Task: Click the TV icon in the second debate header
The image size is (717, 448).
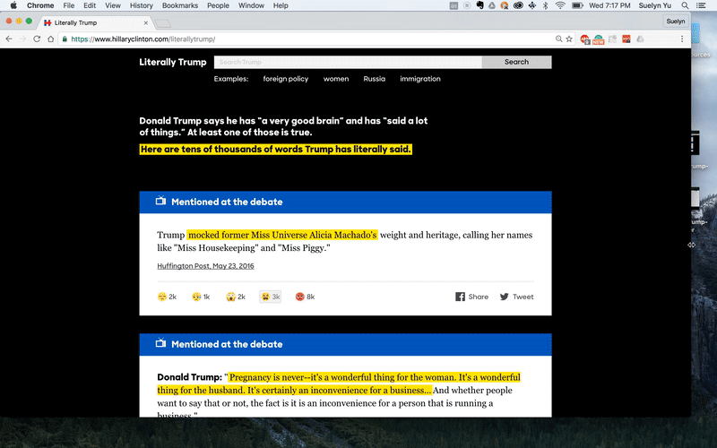Action: [160, 342]
